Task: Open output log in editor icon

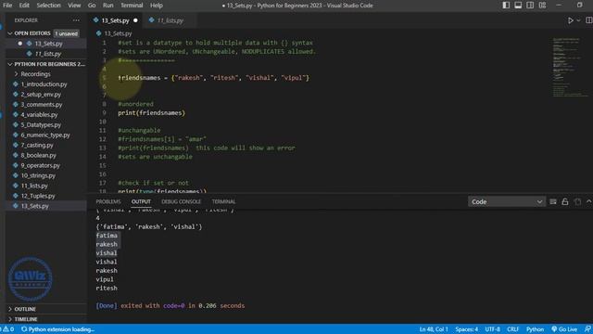Action: (577, 202)
